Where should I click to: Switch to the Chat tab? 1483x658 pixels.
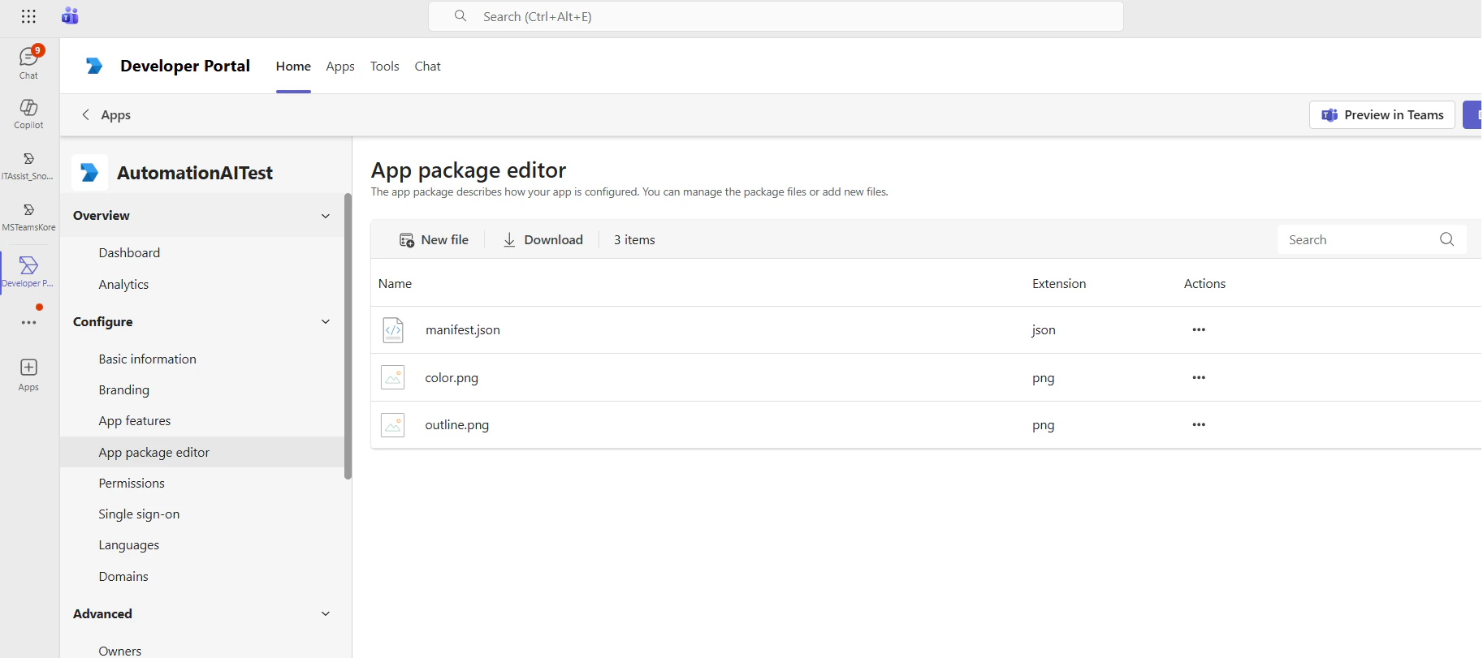click(x=427, y=67)
